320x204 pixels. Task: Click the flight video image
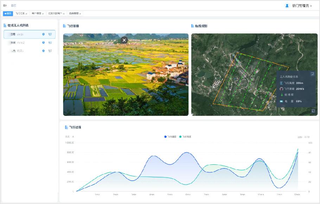coord(126,81)
